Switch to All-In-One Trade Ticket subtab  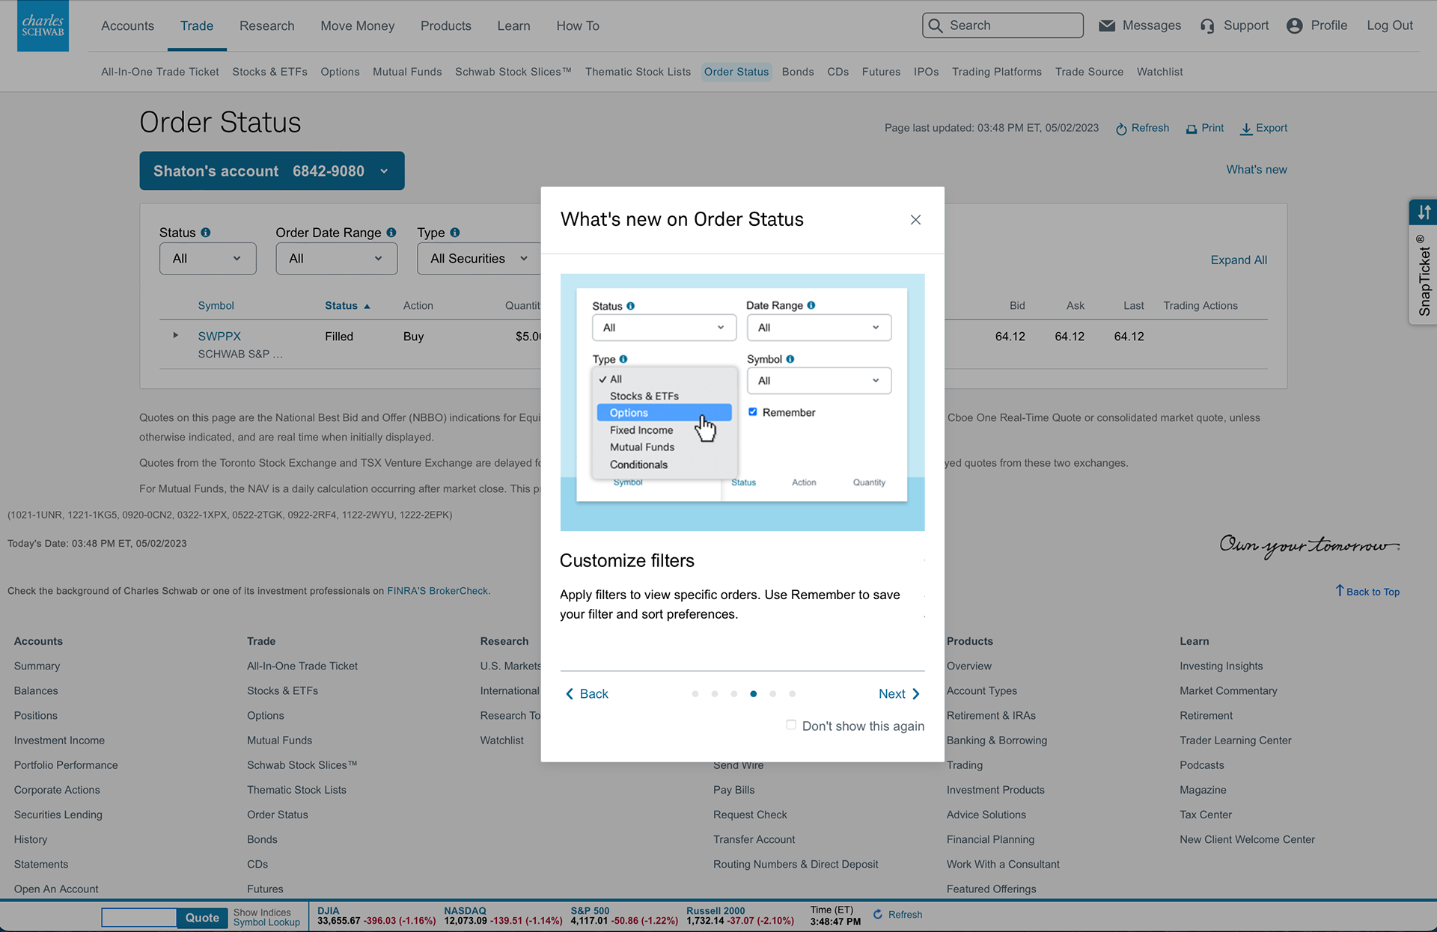159,73
